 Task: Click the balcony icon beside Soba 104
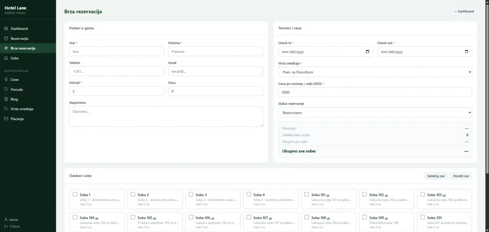point(97,218)
